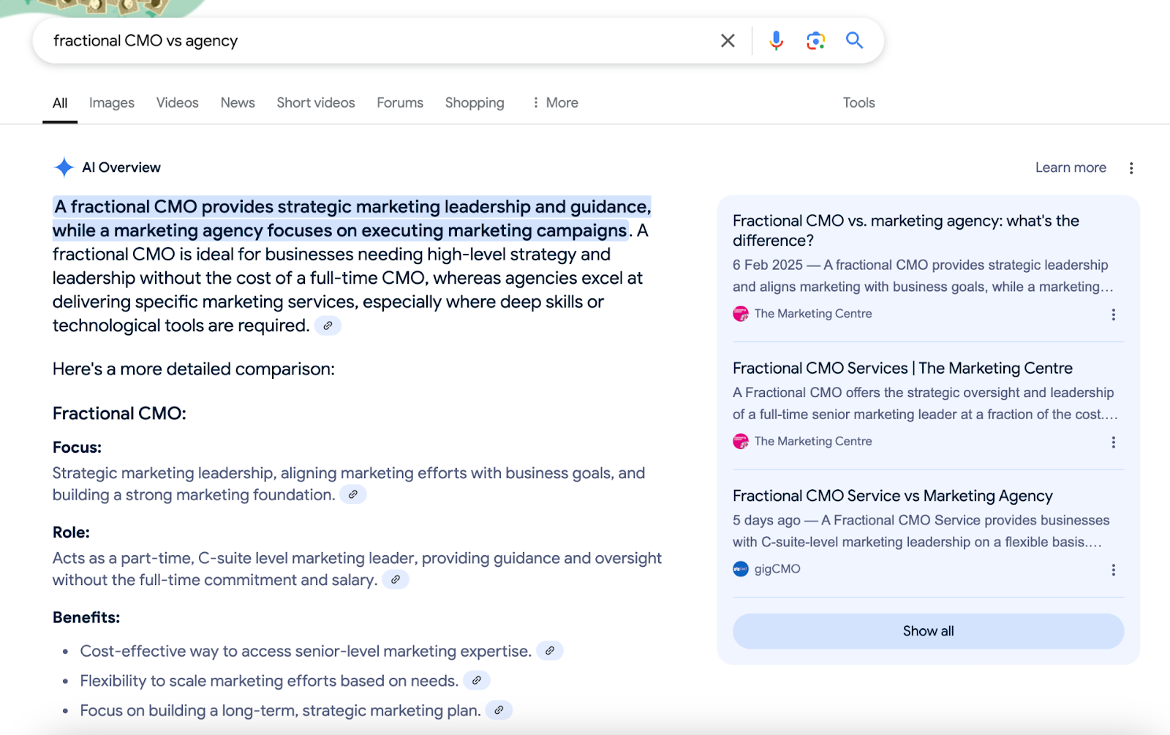Open source link after 'commitment and salary.'
Image resolution: width=1170 pixels, height=735 pixels.
395,580
